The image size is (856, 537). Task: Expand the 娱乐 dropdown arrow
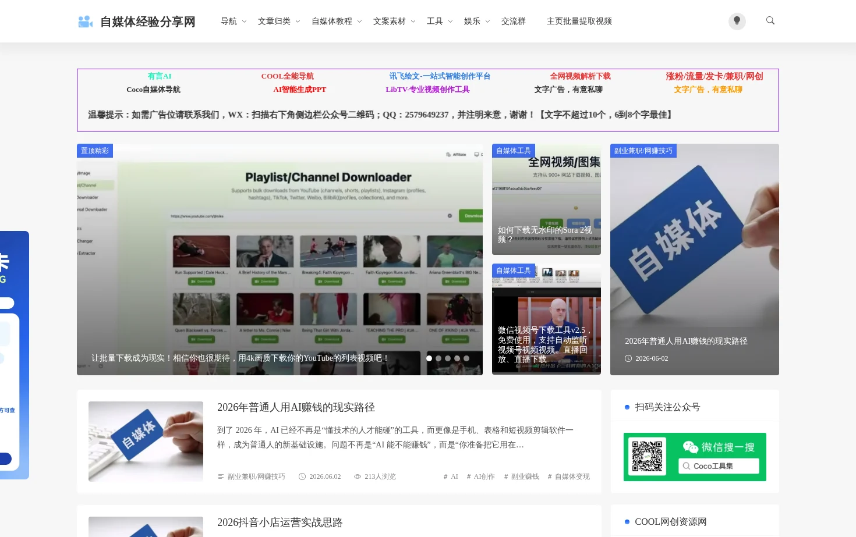[x=487, y=22]
